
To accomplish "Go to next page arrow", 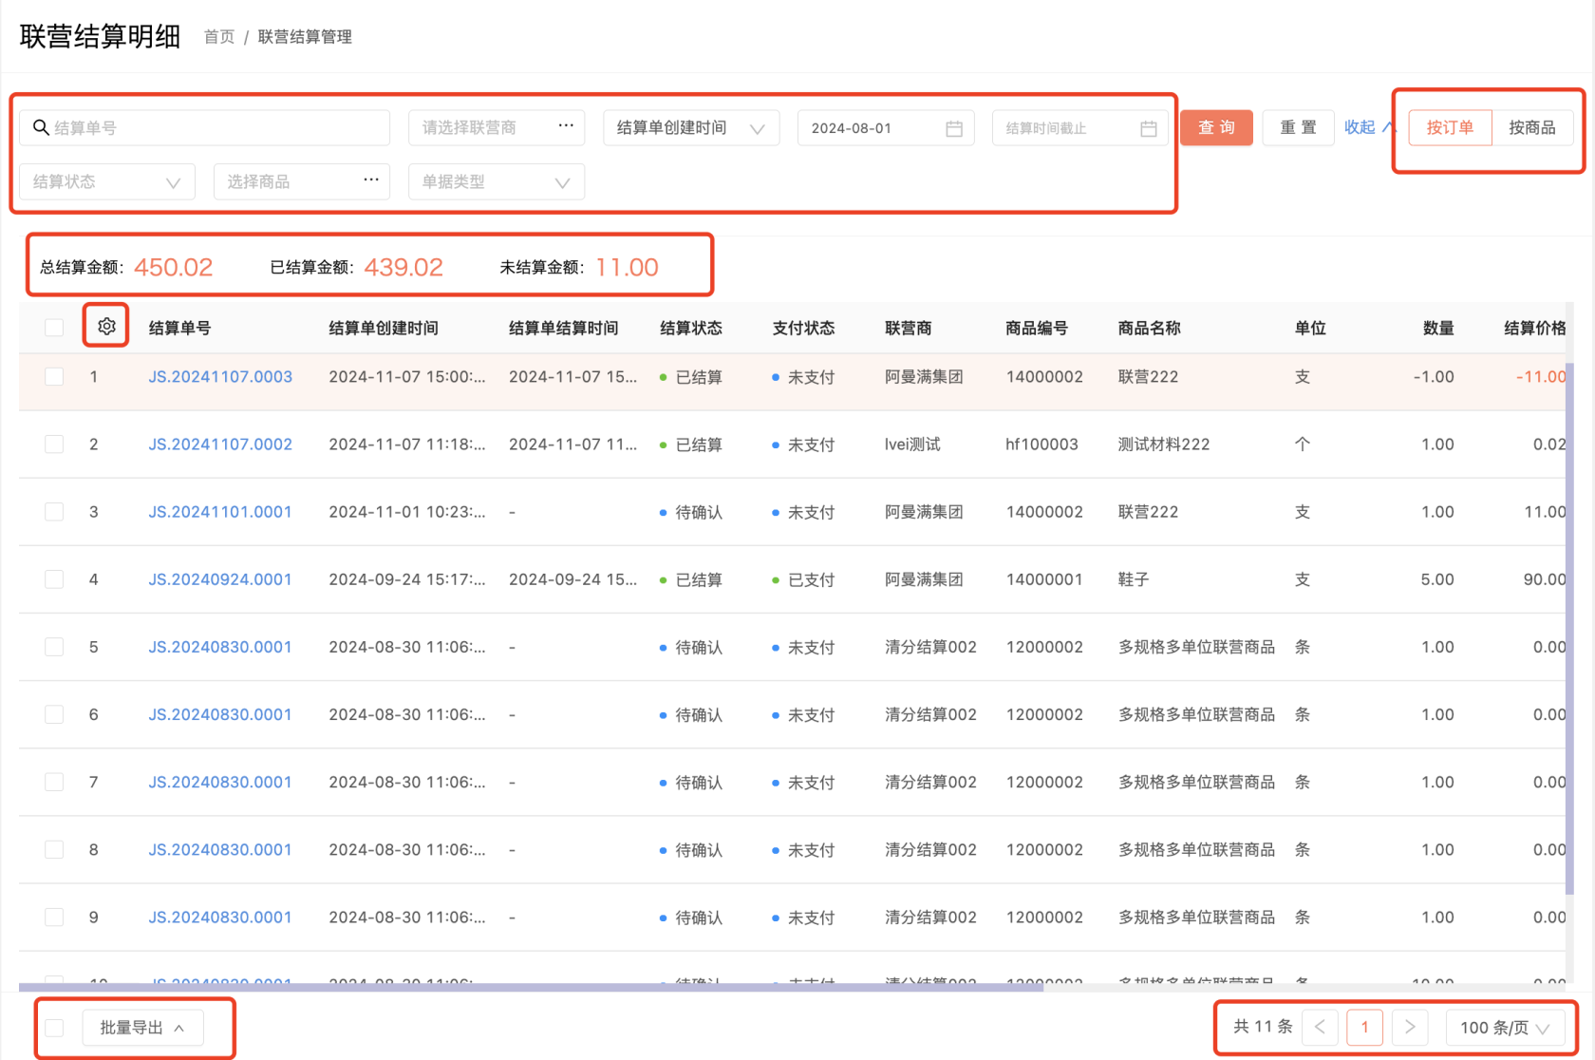I will pos(1410,1027).
